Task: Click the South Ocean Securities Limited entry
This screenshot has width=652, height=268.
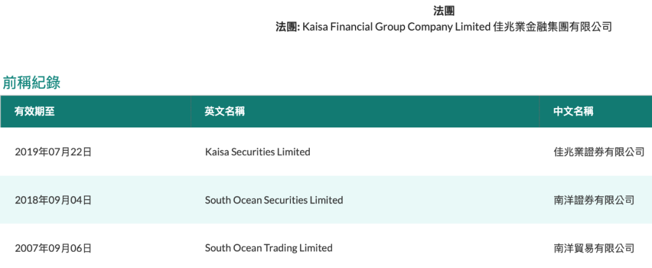Action: [x=274, y=200]
